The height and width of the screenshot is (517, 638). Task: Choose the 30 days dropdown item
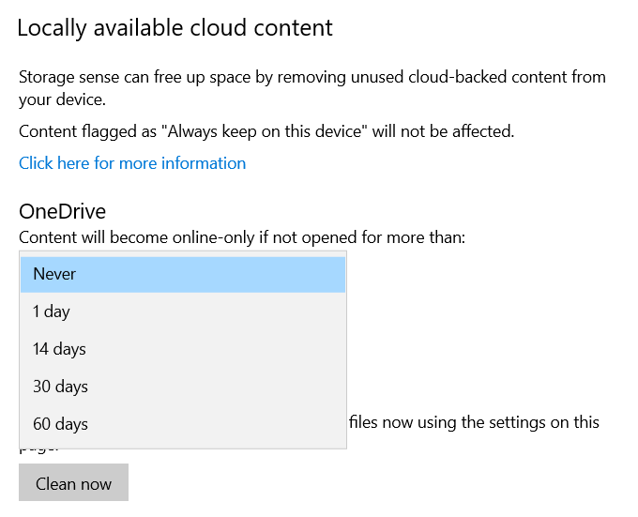click(x=183, y=387)
